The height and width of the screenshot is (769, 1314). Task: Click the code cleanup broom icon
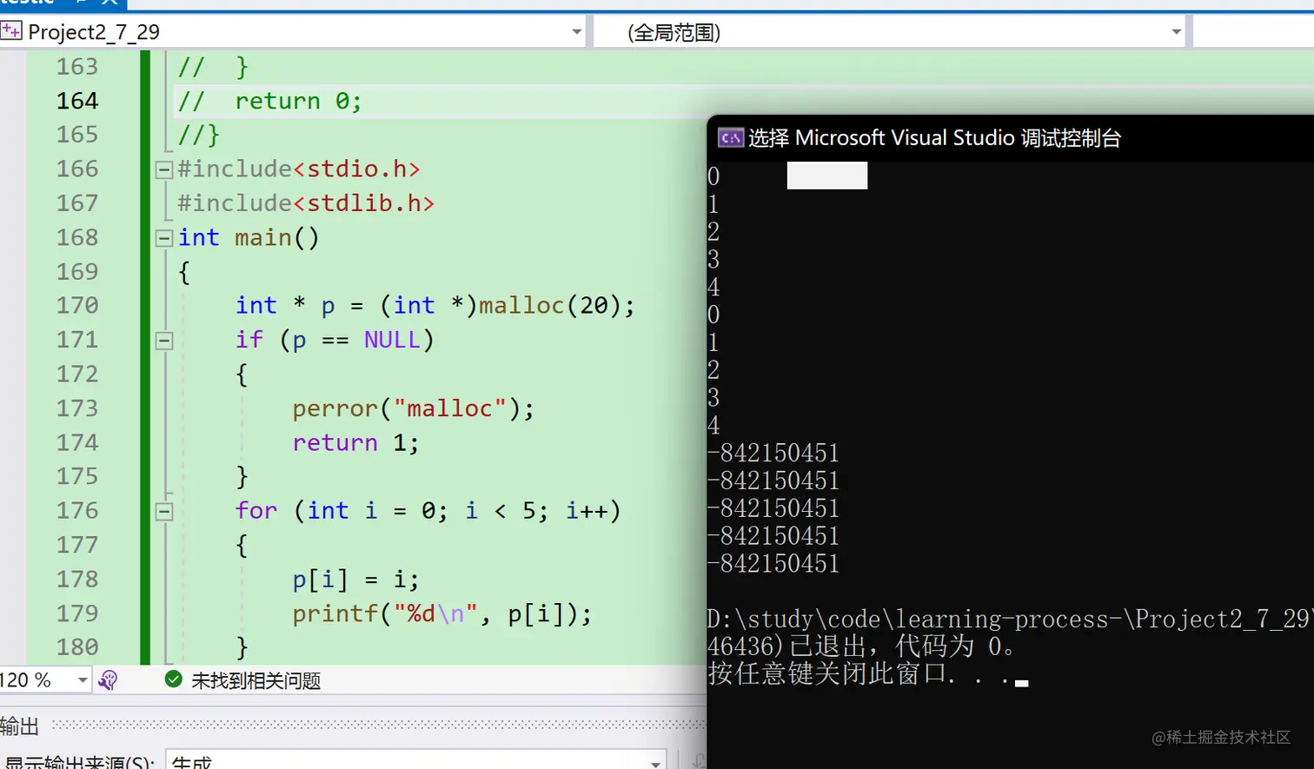[x=108, y=680]
